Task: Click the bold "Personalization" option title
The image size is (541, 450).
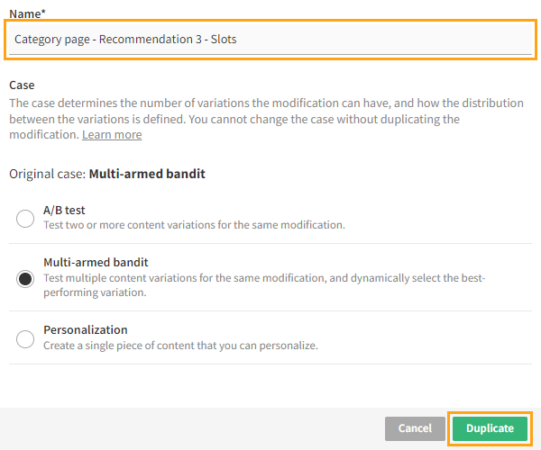Action: click(x=86, y=330)
